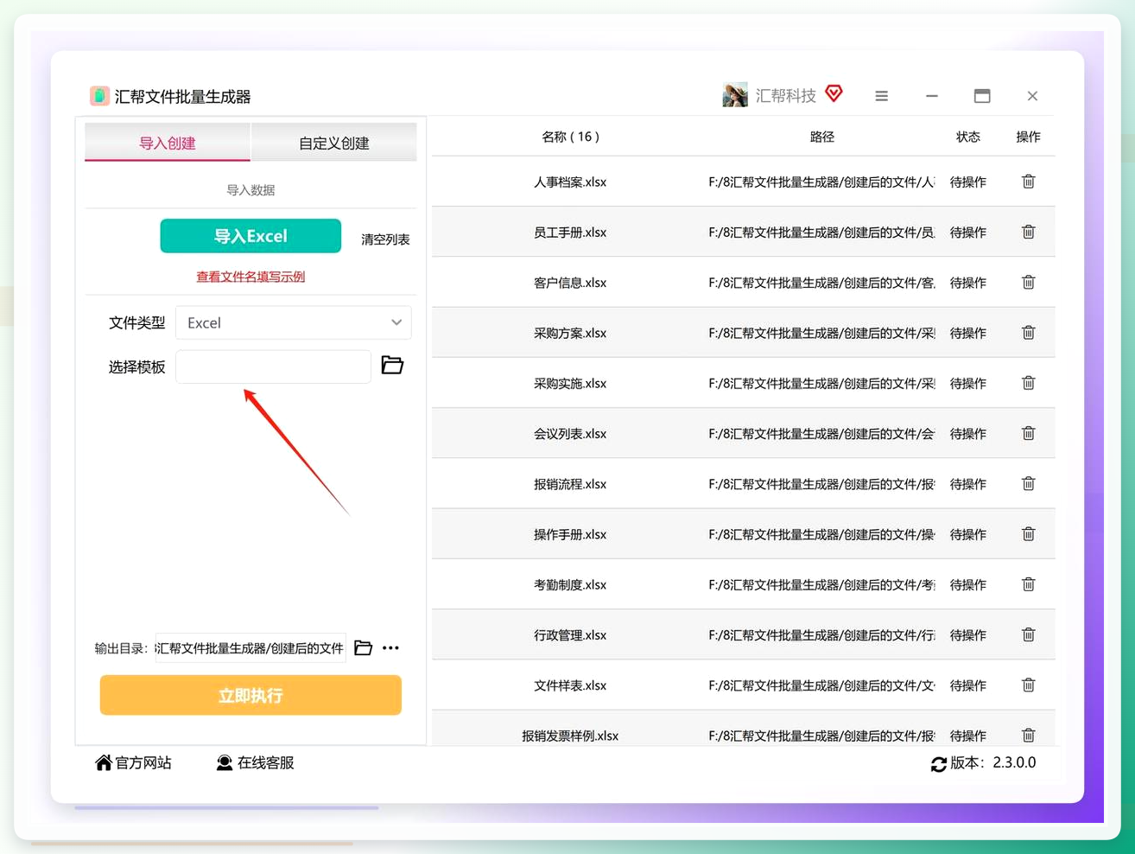Screen dimensions: 1135x854
Task: Delete the 会议列表.xlsx row
Action: point(1028,433)
